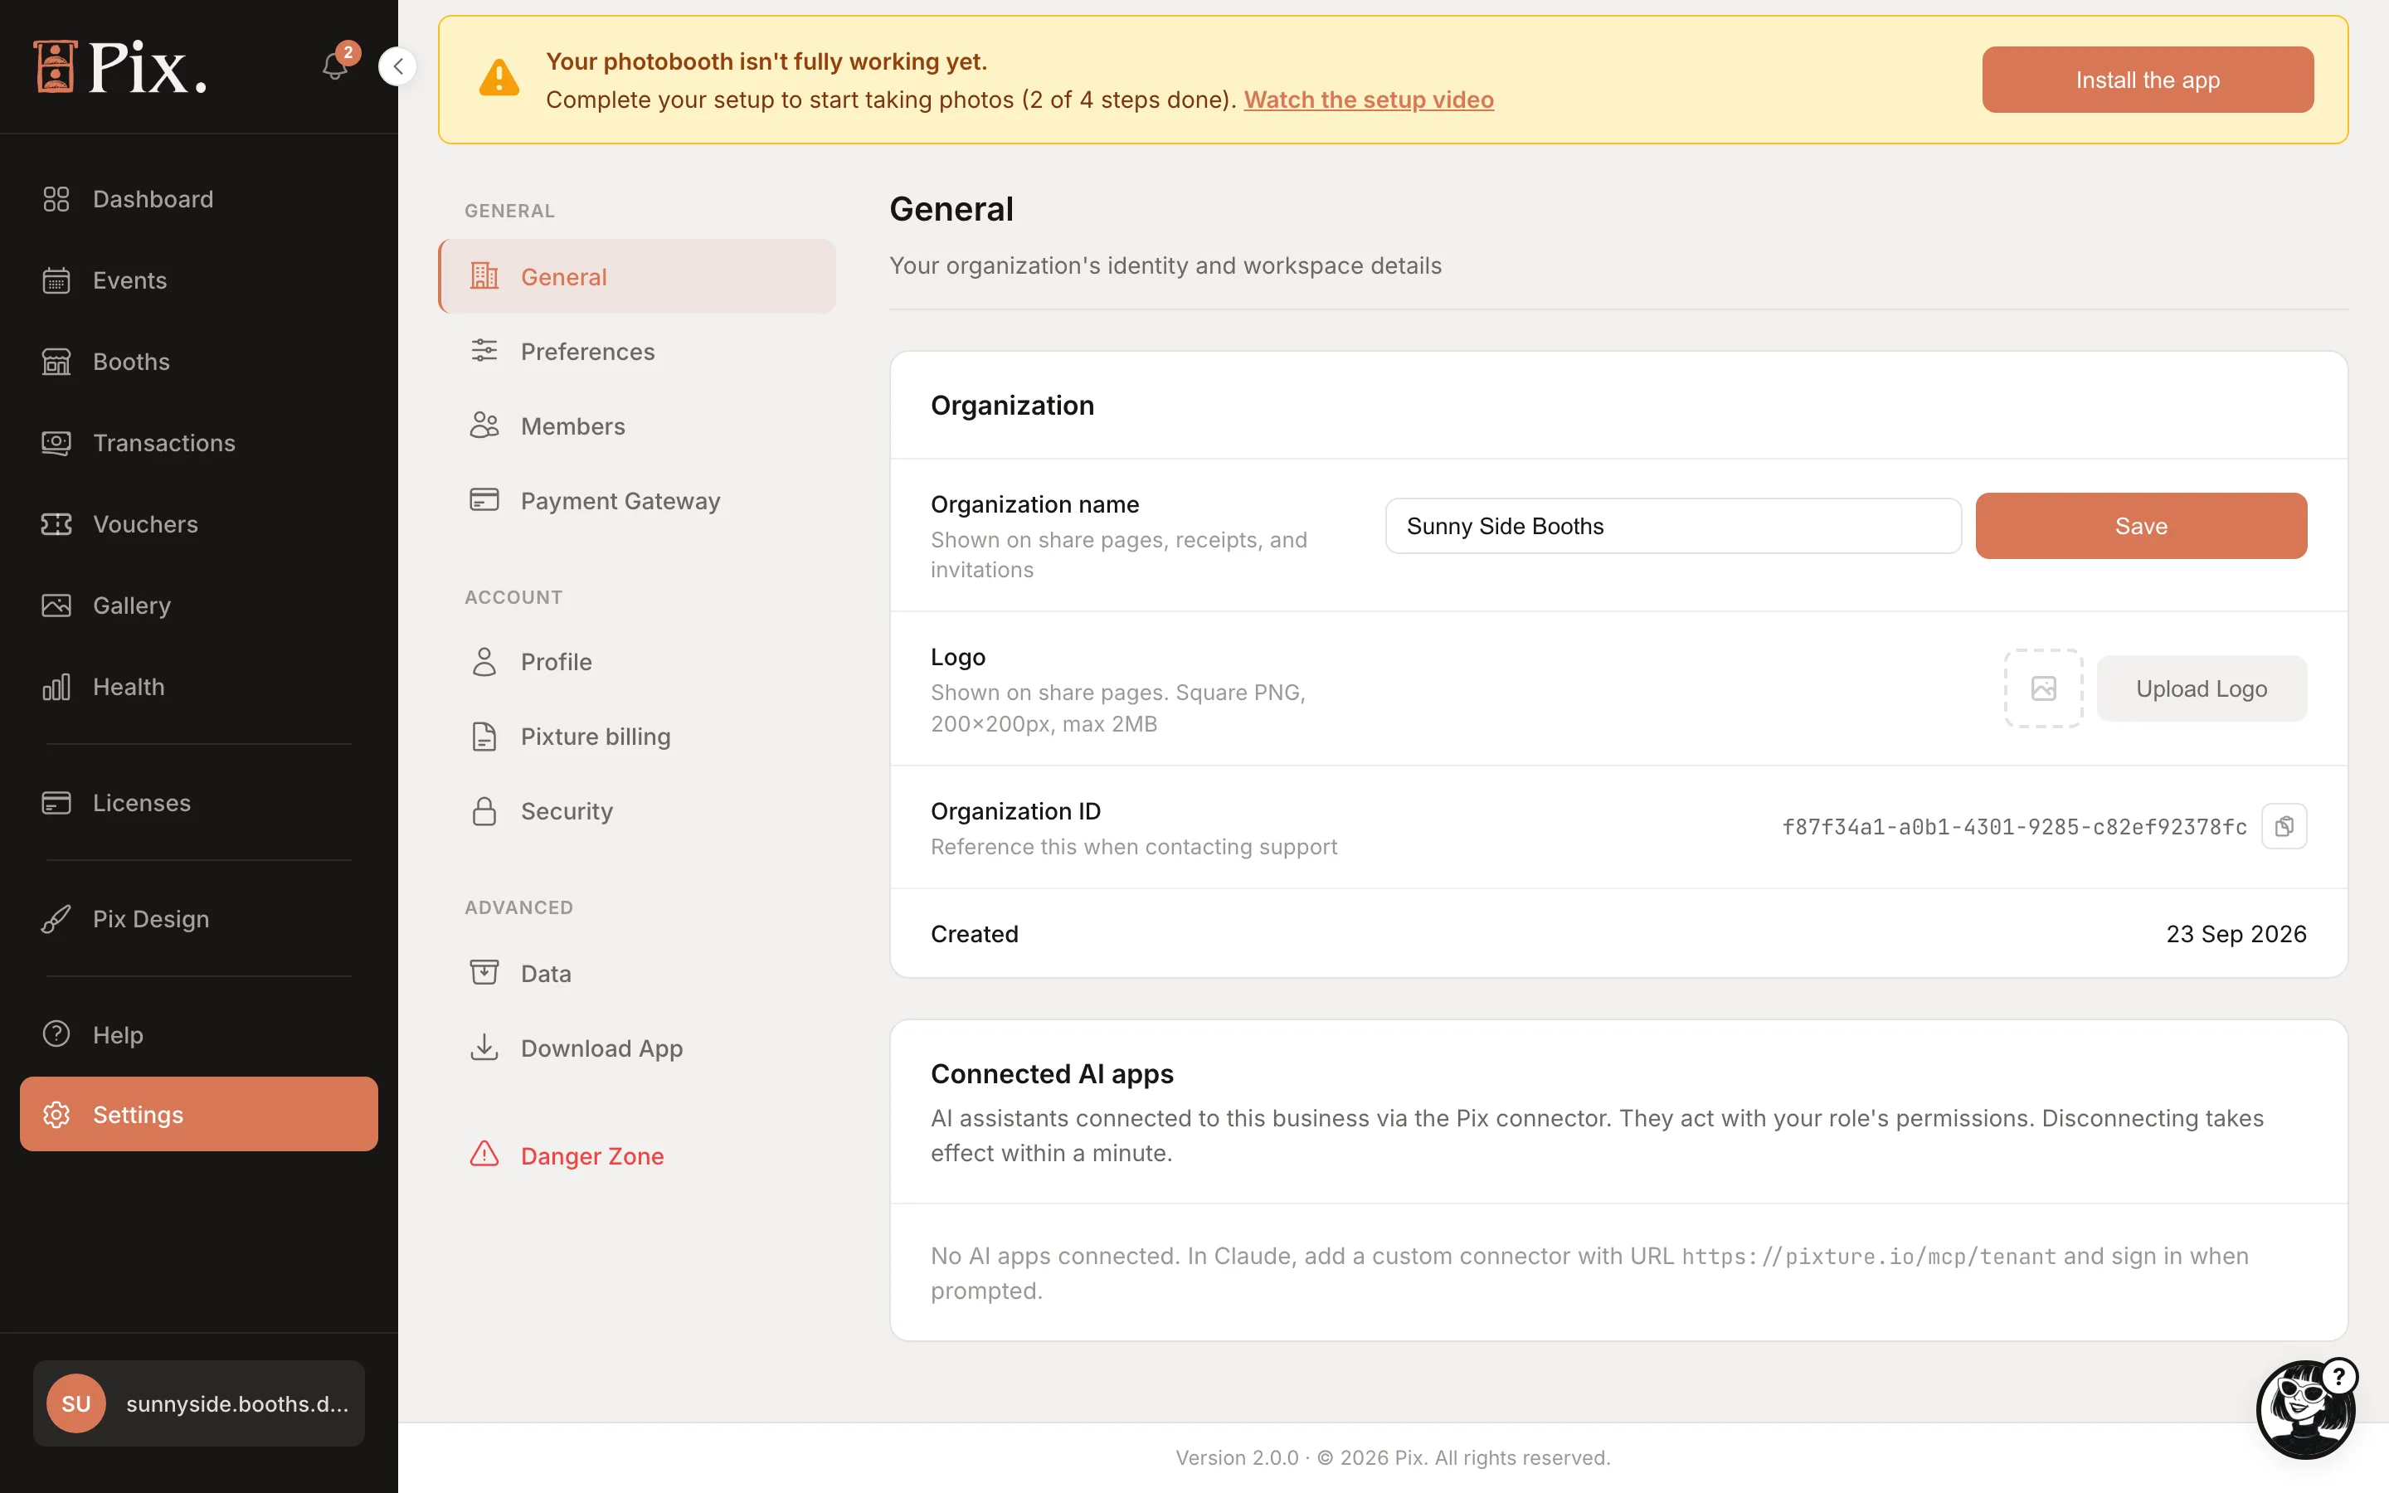Click the Transactions cash icon
2389x1493 pixels.
tap(56, 442)
